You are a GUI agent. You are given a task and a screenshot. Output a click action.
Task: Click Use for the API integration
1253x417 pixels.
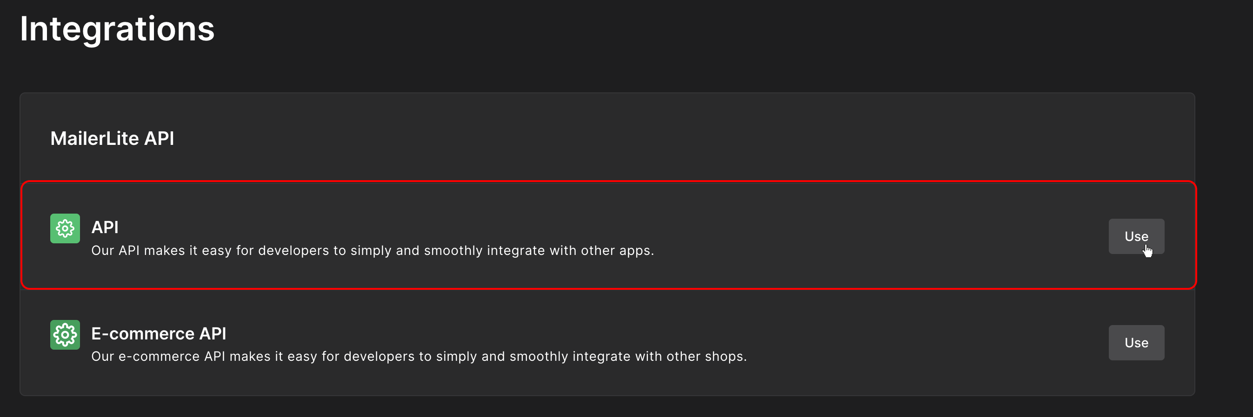pyautogui.click(x=1136, y=236)
